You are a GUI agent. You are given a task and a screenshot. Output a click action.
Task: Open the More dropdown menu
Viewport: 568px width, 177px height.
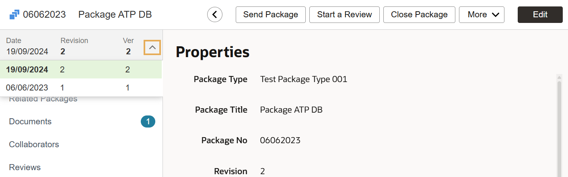tap(481, 15)
